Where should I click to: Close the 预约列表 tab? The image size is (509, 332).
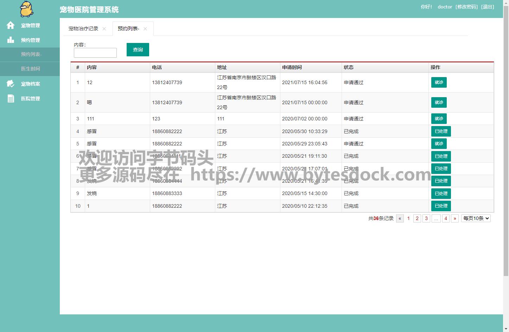pyautogui.click(x=145, y=29)
